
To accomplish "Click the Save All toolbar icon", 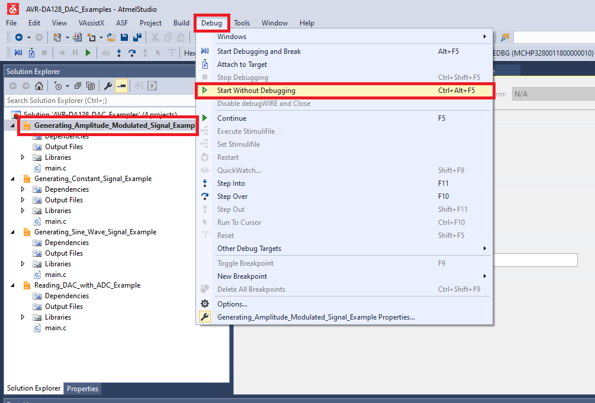I will pos(137,37).
